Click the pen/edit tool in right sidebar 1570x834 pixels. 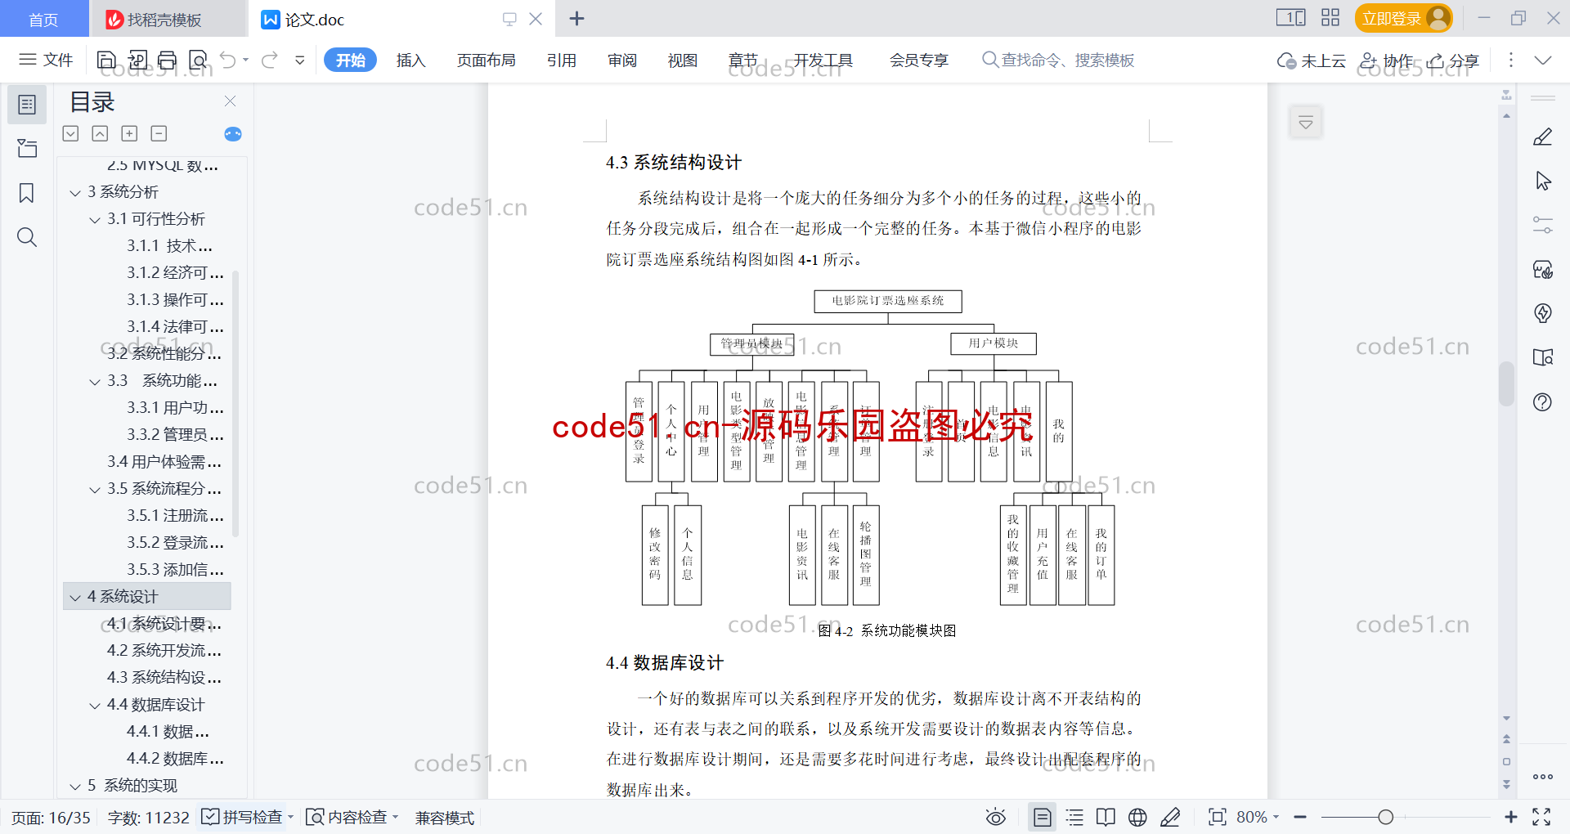click(1543, 137)
